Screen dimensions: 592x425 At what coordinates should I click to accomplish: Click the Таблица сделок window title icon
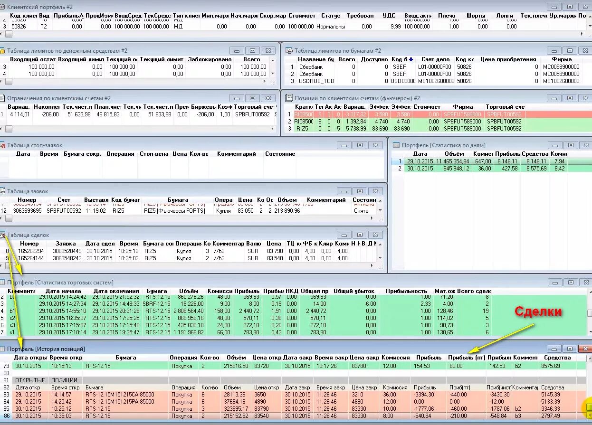(x=2, y=235)
